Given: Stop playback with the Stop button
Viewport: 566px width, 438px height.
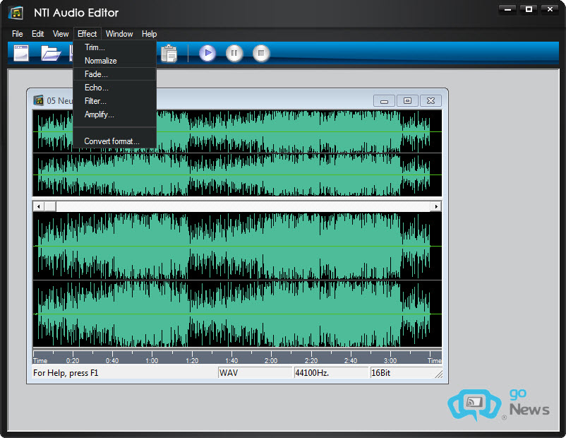Looking at the screenshot, I should coord(261,53).
